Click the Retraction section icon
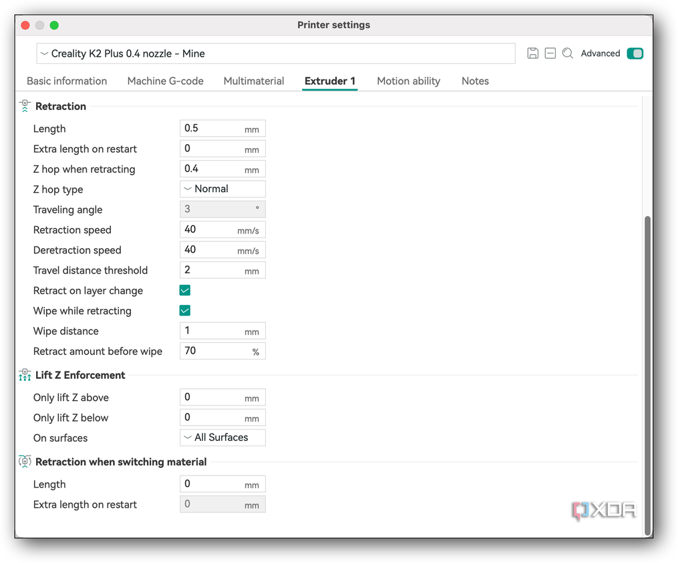This screenshot has width=678, height=563. (x=25, y=106)
